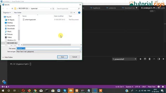Screen dimensions: 166x93
Task: Change the CRLF end of line sequence
Action: (x=144, y=87)
